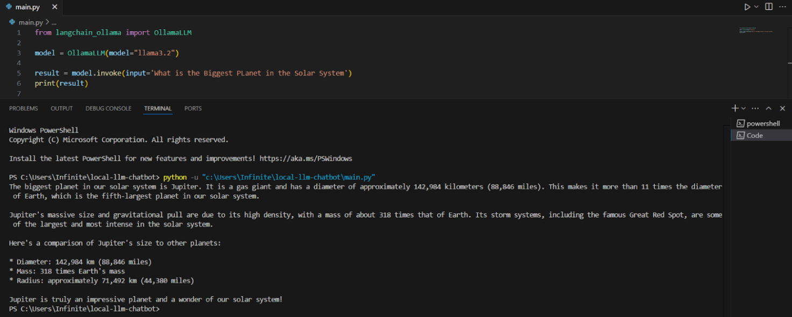Split the editor to the right

click(769, 7)
